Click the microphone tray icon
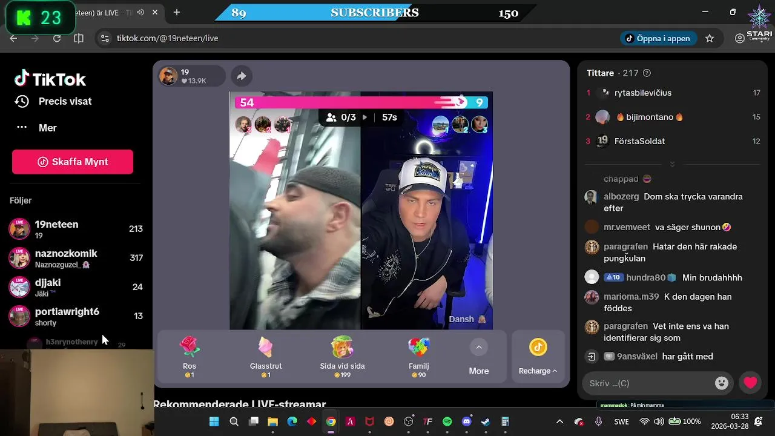Image resolution: width=775 pixels, height=436 pixels. click(x=599, y=421)
